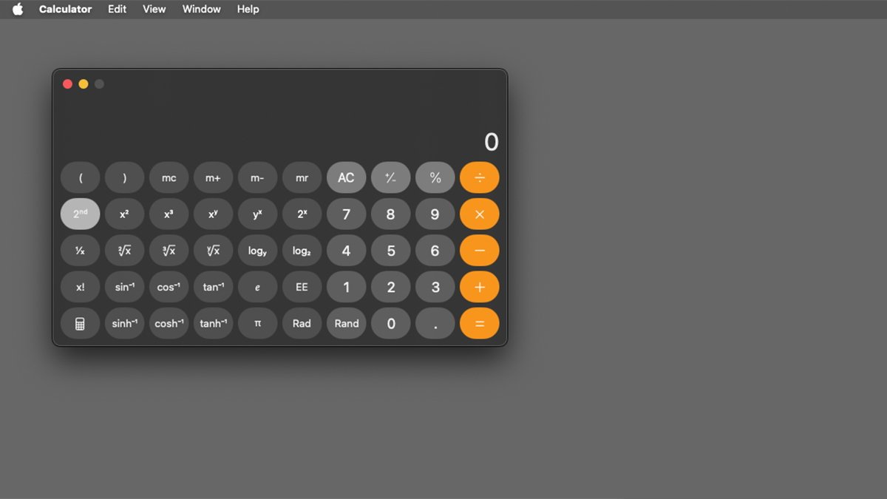Click memory subtract m- key
This screenshot has height=499, width=887.
(257, 177)
